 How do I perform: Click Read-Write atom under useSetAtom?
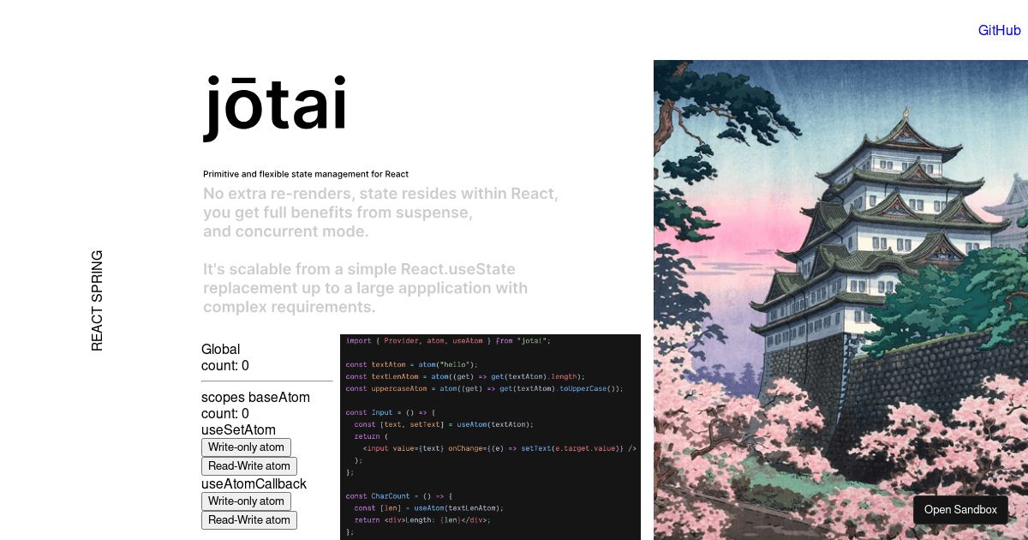pyautogui.click(x=249, y=466)
